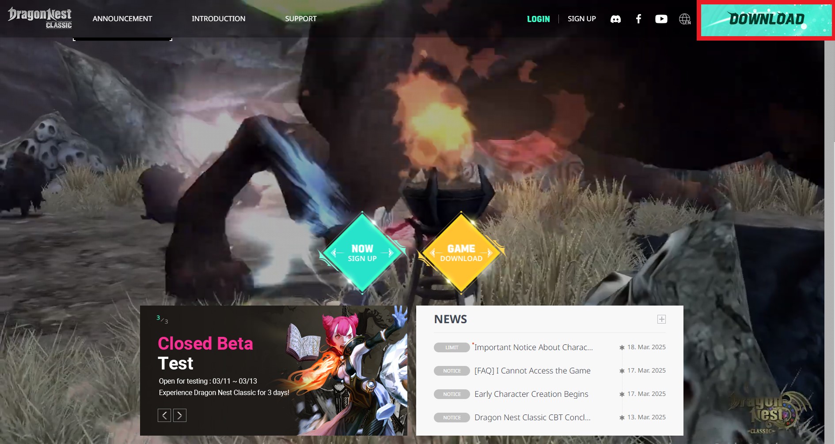
Task: Show previous banner slide arrow
Action: pyautogui.click(x=164, y=415)
